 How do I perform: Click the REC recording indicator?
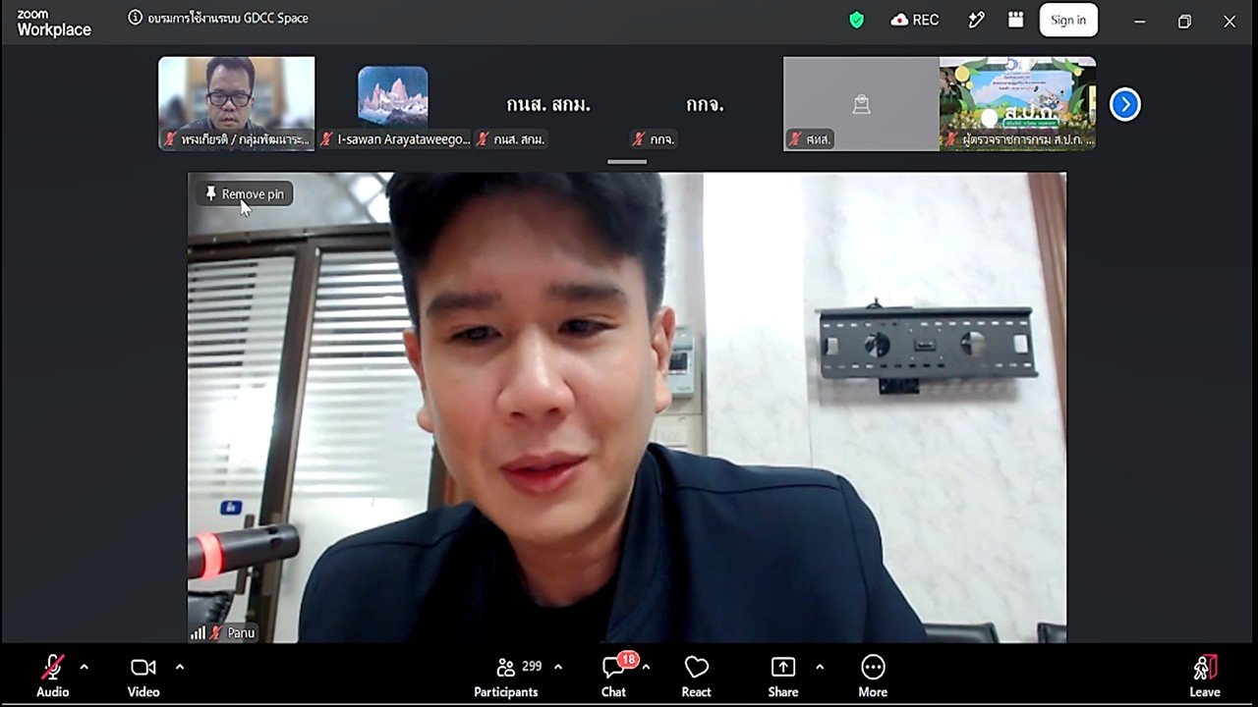point(915,20)
